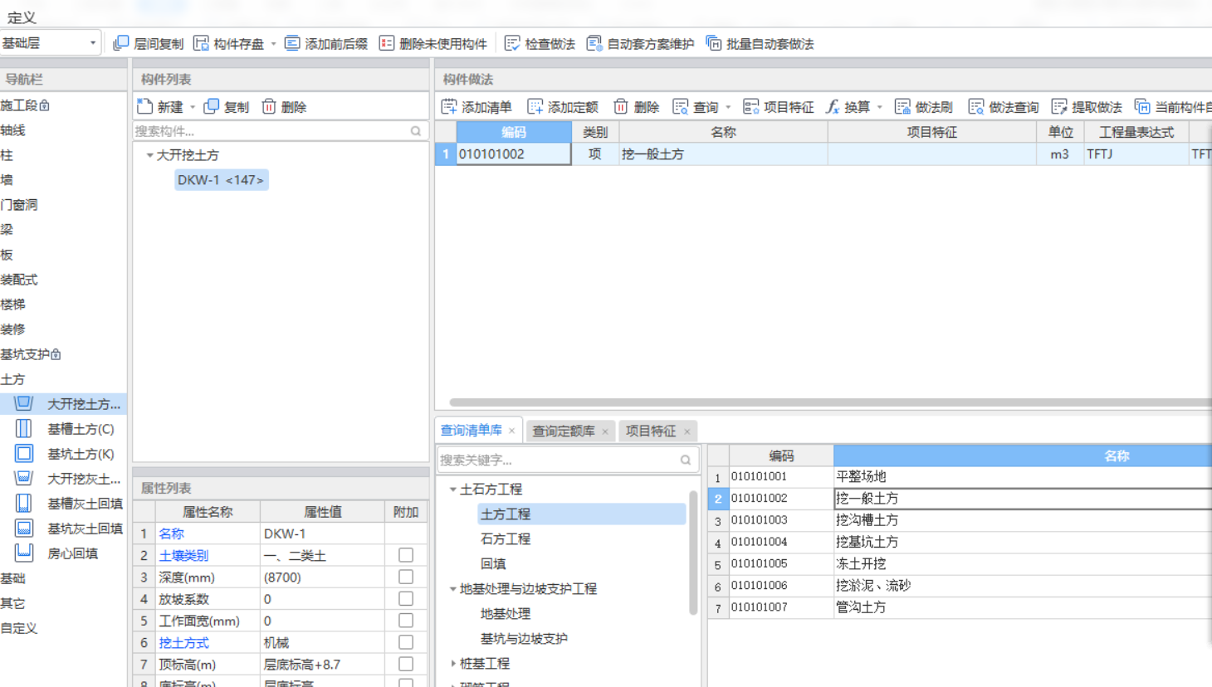The height and width of the screenshot is (687, 1212).
Task: Expand 桩基工程 tree node
Action: pos(453,664)
